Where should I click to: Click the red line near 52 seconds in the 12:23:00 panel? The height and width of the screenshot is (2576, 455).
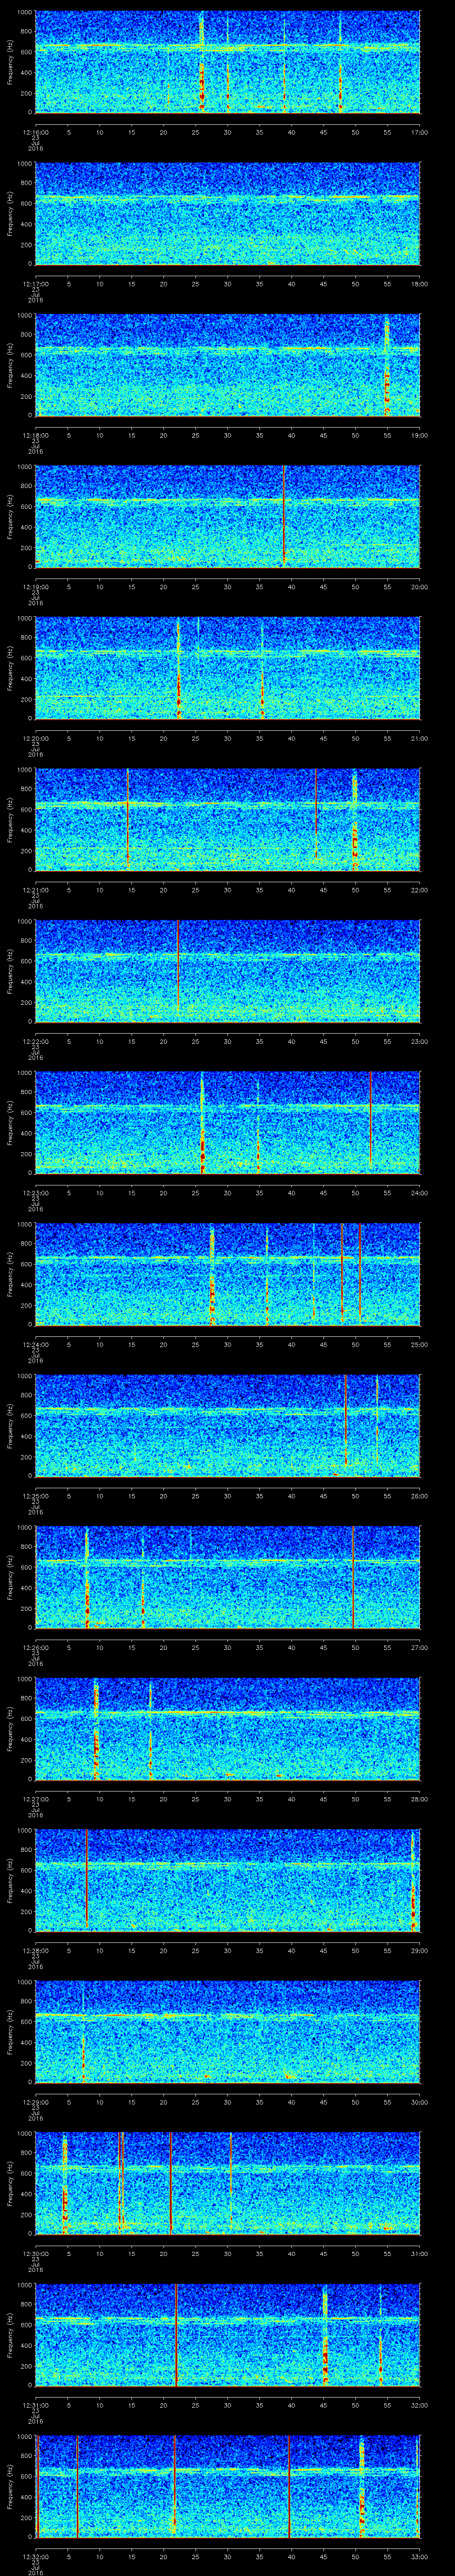tap(371, 1120)
